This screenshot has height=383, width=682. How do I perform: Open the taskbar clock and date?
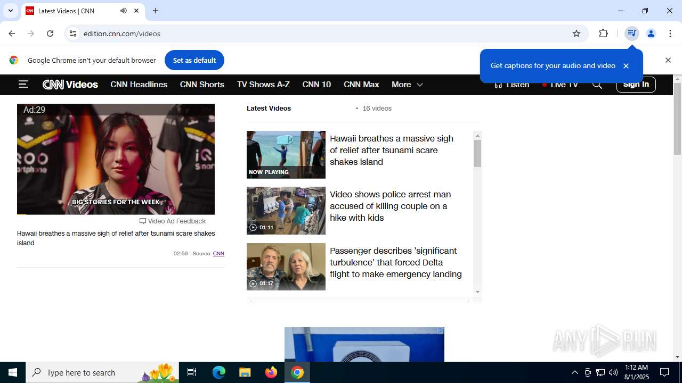pos(636,372)
